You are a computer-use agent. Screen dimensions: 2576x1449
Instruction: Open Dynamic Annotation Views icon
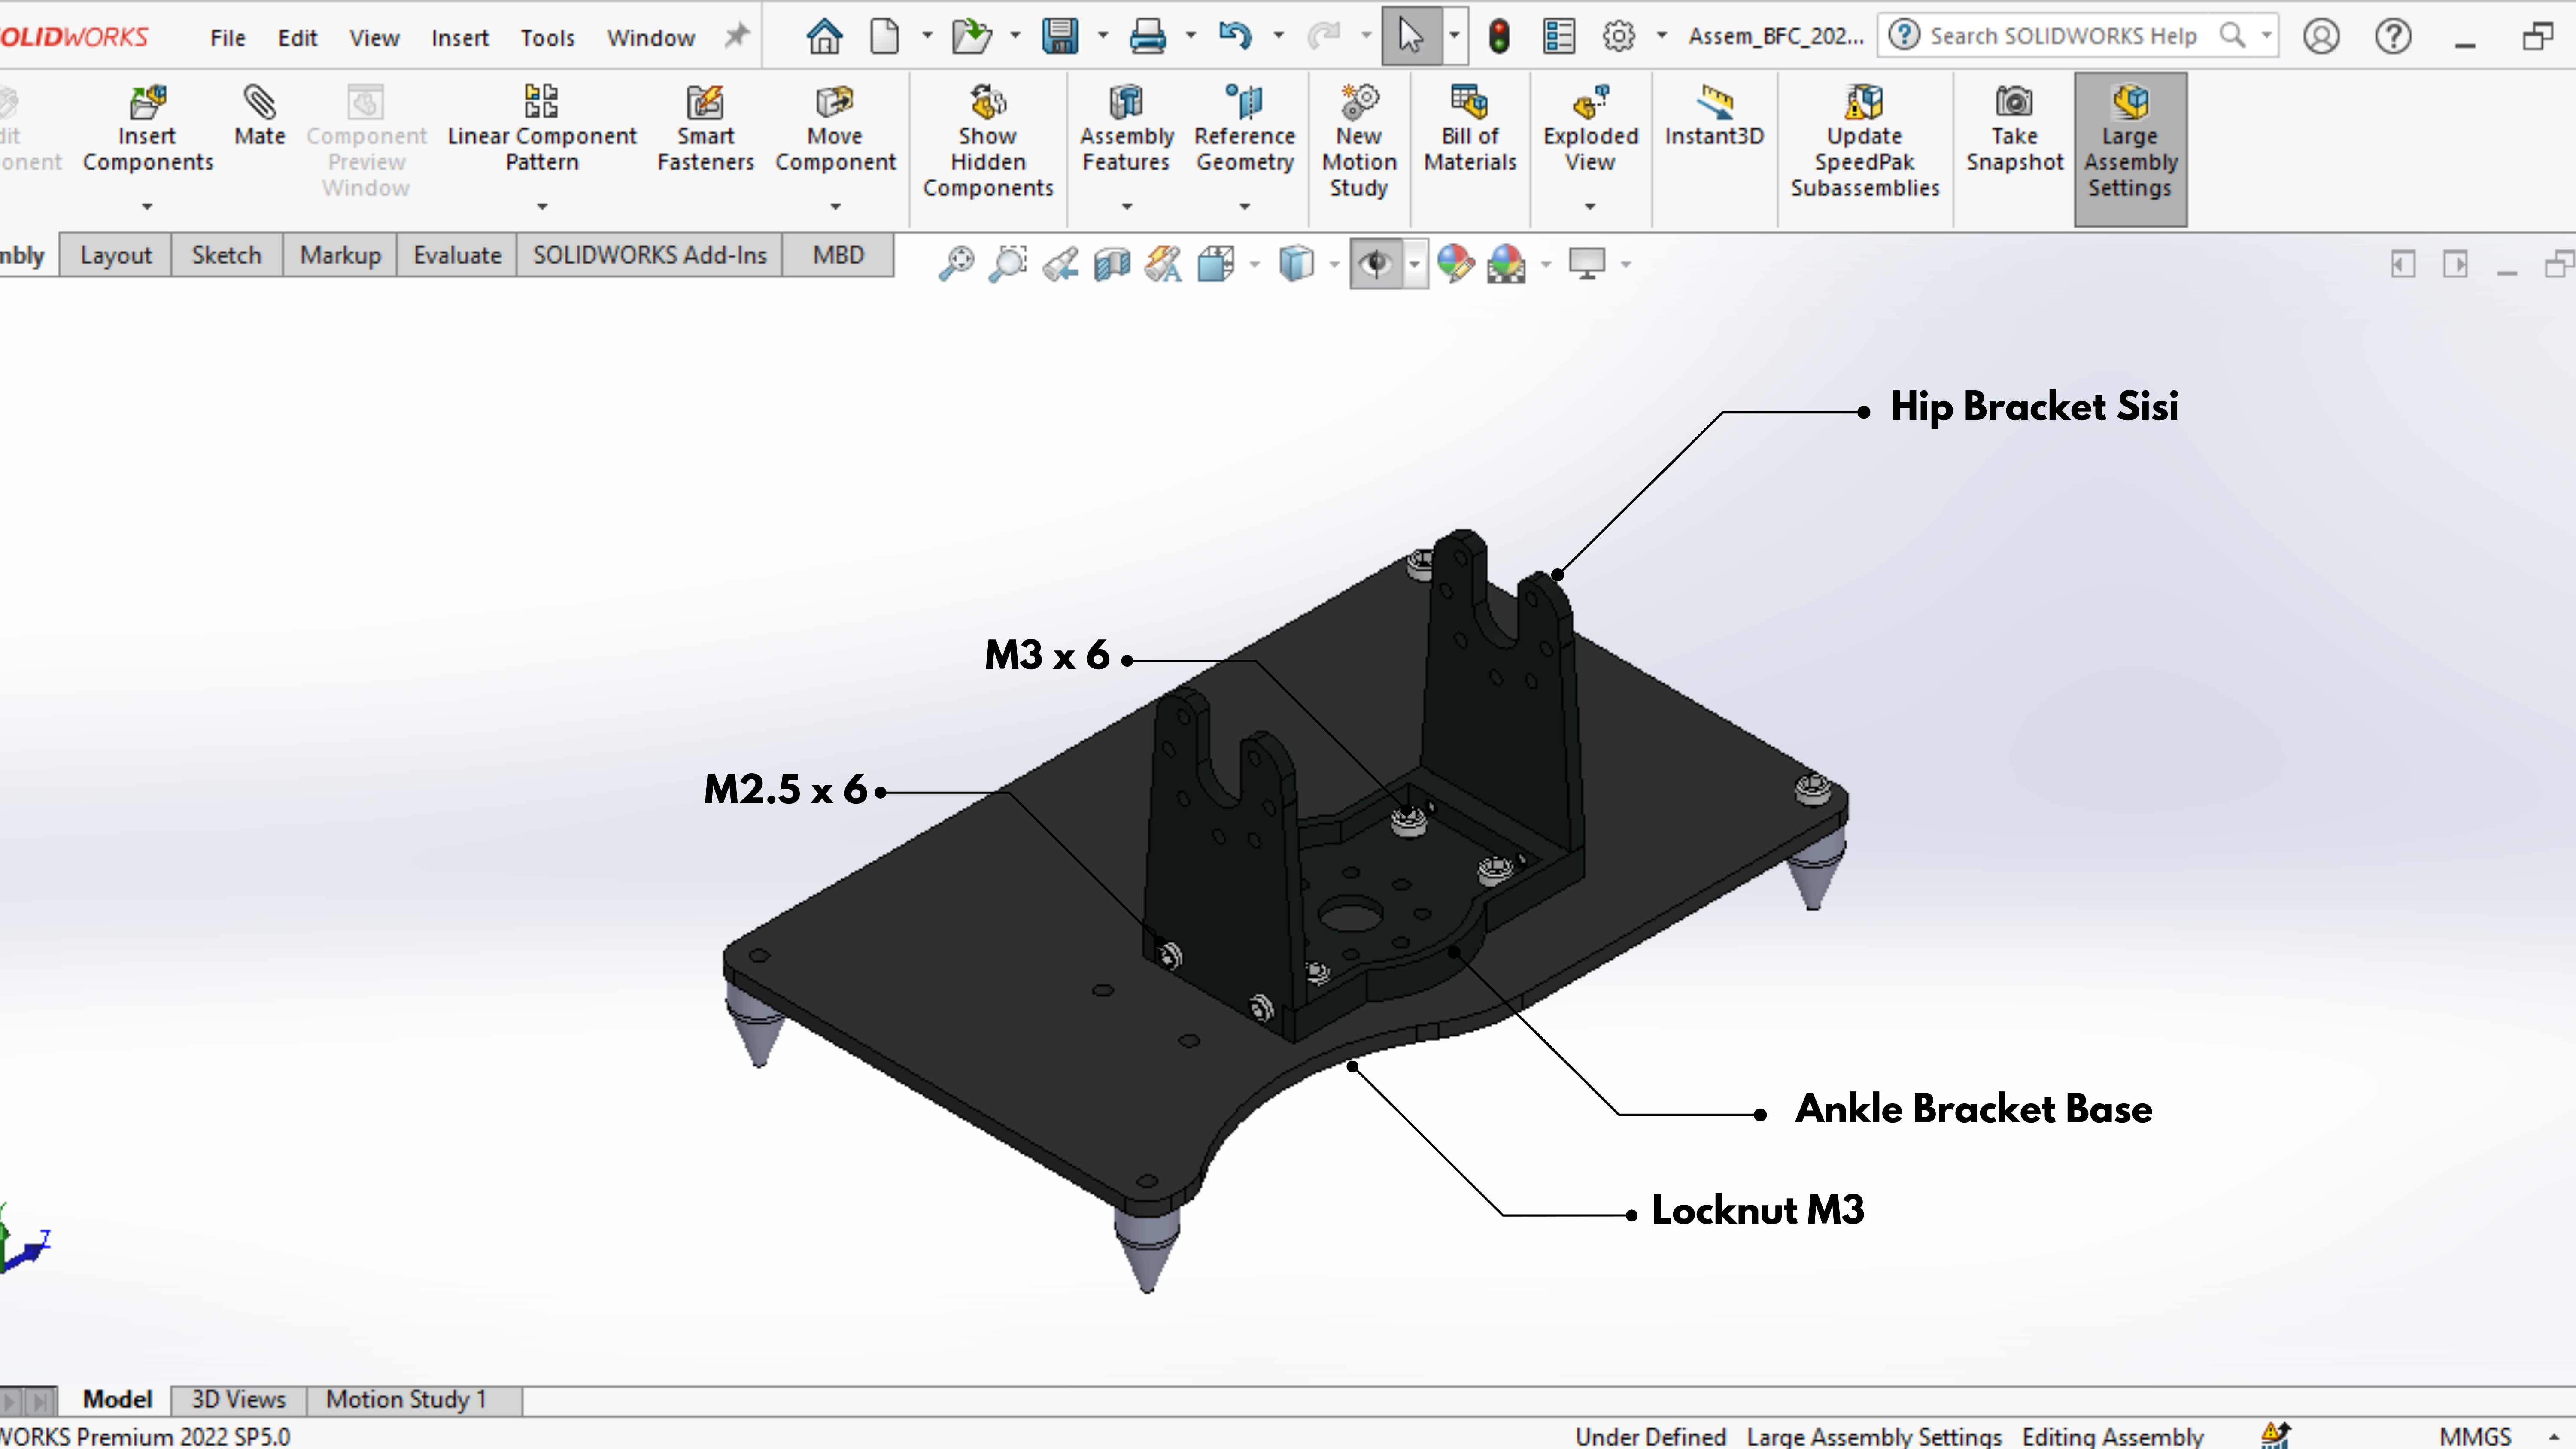(x=1163, y=264)
